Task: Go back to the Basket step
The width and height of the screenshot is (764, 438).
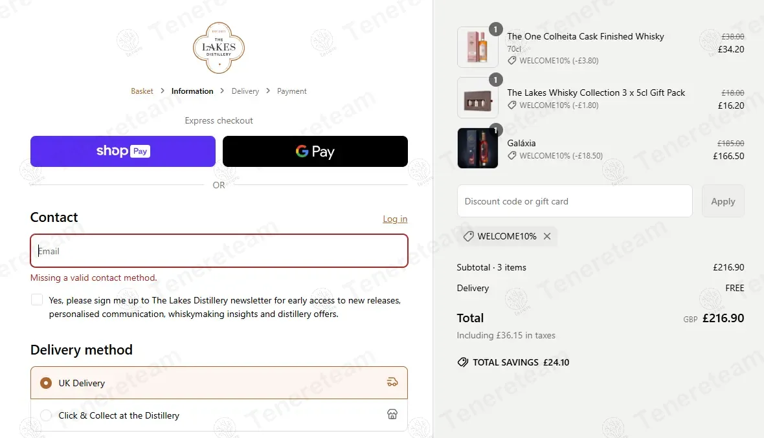Action: pyautogui.click(x=142, y=91)
